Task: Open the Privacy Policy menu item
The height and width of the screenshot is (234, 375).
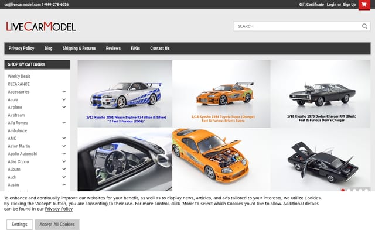Action: (21, 48)
